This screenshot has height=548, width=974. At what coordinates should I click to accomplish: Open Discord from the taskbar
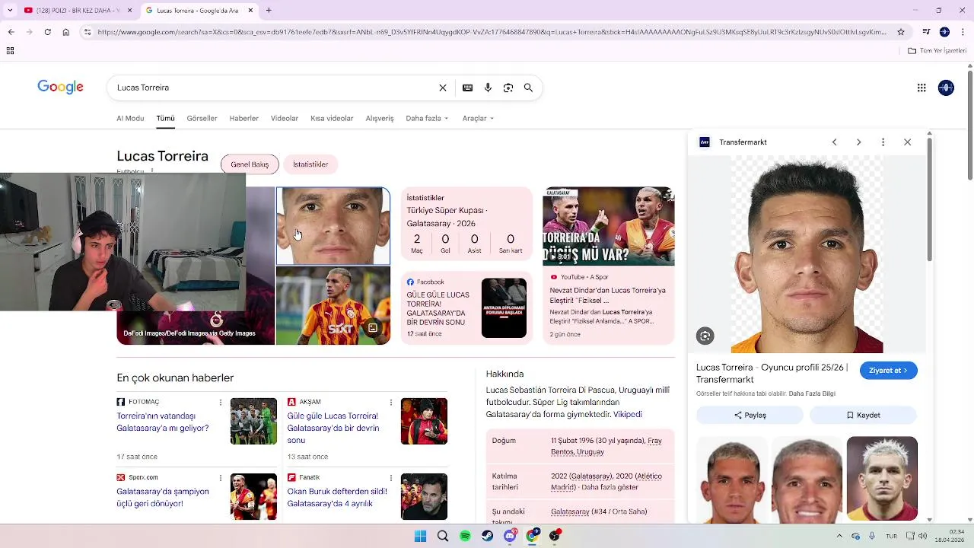510,536
